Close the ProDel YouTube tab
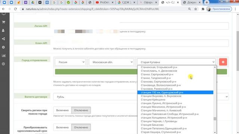 point(113,3)
